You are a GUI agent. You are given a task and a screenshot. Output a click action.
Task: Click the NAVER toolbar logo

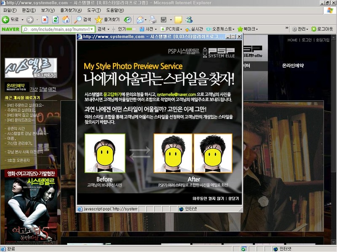(x=10, y=29)
